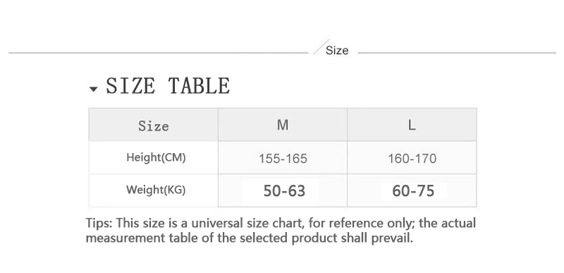Screen dimensions: 564x273
Task: Click the divider line left of Size
Action: pos(158,53)
